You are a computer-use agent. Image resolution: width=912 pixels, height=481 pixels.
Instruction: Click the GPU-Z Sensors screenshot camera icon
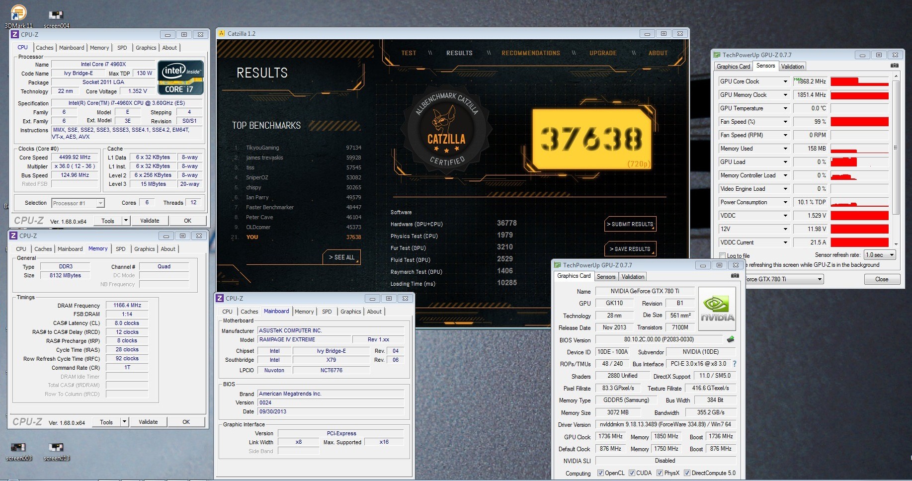click(x=894, y=66)
